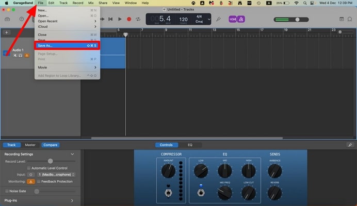Viewport: 357px width, 206px height.
Task: Open the Library panel icon
Action: (7, 19)
